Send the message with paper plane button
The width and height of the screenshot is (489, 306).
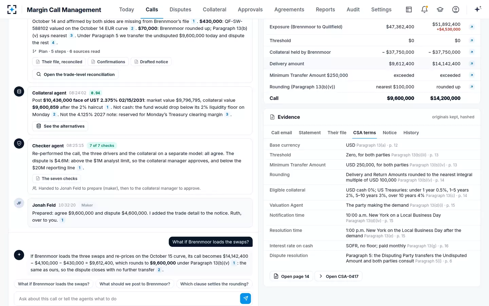(246, 299)
